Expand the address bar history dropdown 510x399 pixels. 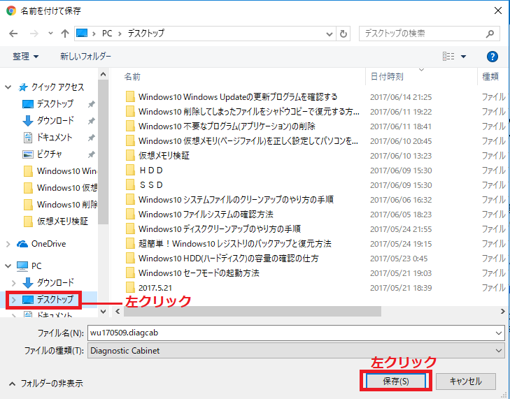coord(328,34)
